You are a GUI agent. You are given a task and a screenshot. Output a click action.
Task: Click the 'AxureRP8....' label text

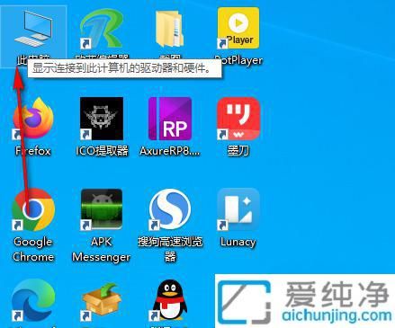170,151
